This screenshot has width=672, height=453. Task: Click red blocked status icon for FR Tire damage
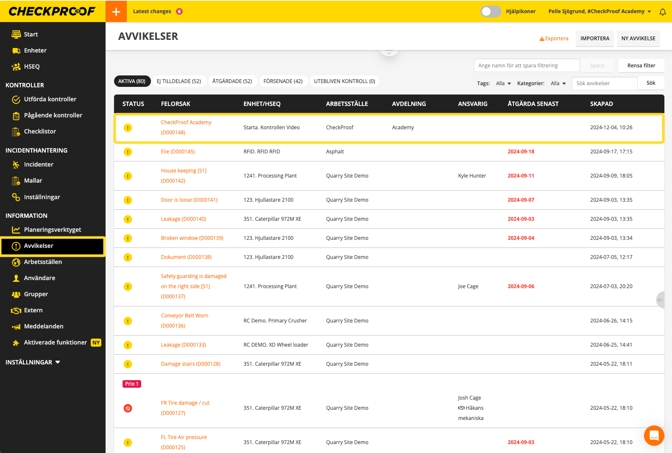click(128, 408)
